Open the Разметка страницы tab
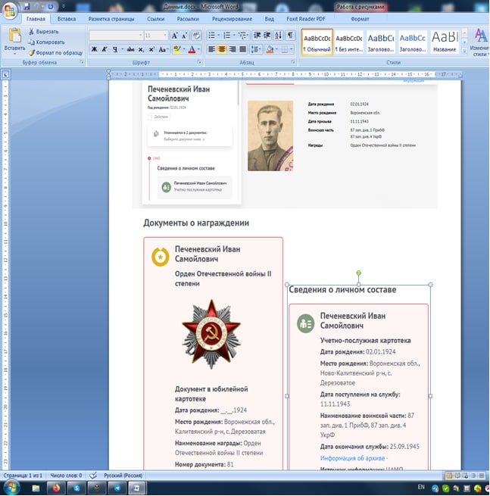 click(111, 19)
